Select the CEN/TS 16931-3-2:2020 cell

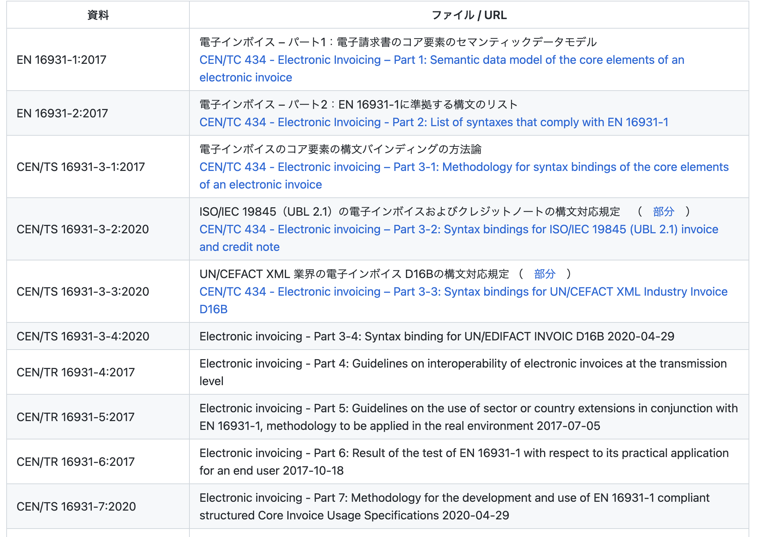point(98,229)
